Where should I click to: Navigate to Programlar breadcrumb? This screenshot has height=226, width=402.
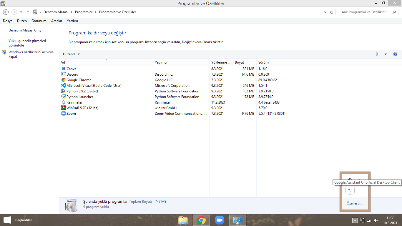[x=84, y=12]
